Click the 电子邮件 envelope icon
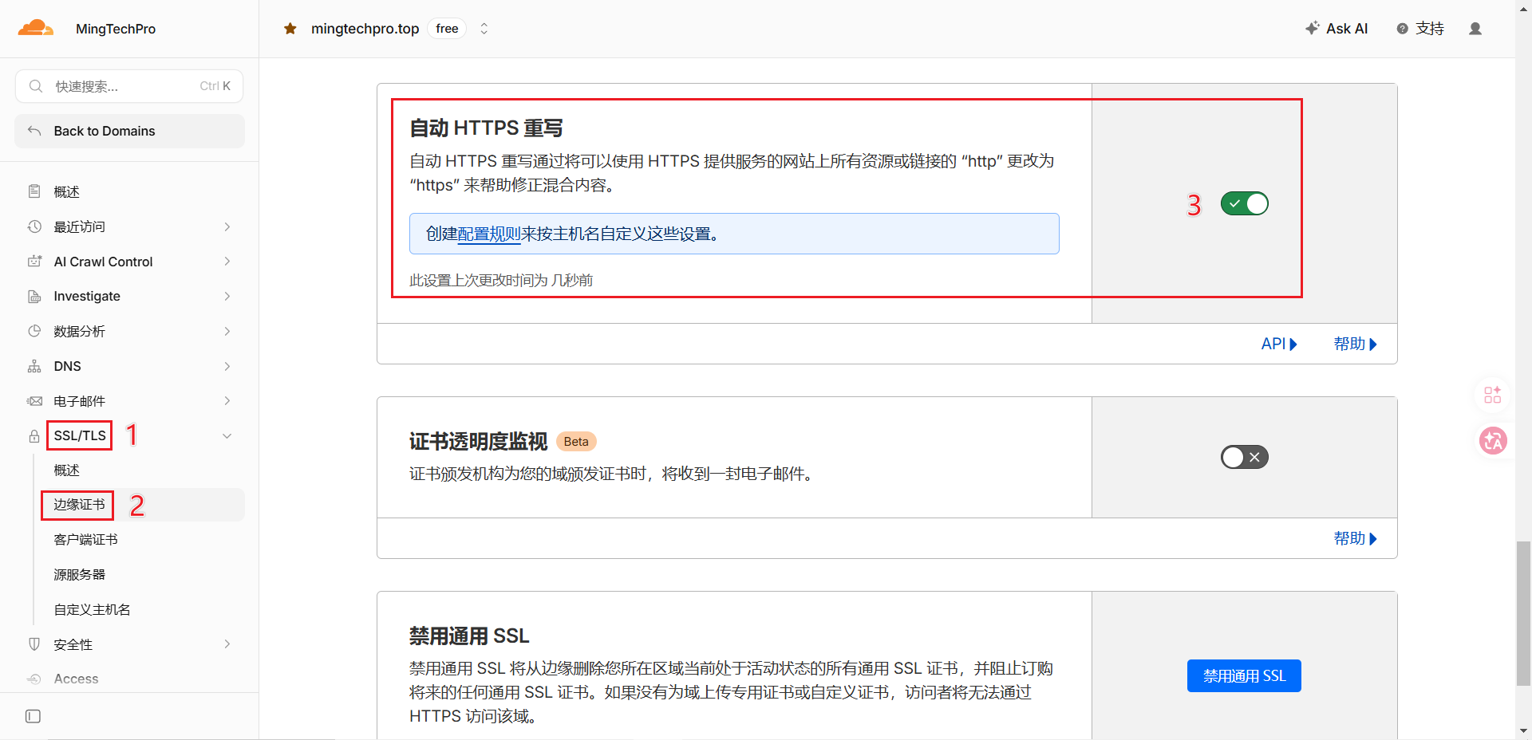The width and height of the screenshot is (1532, 740). pyautogui.click(x=34, y=401)
